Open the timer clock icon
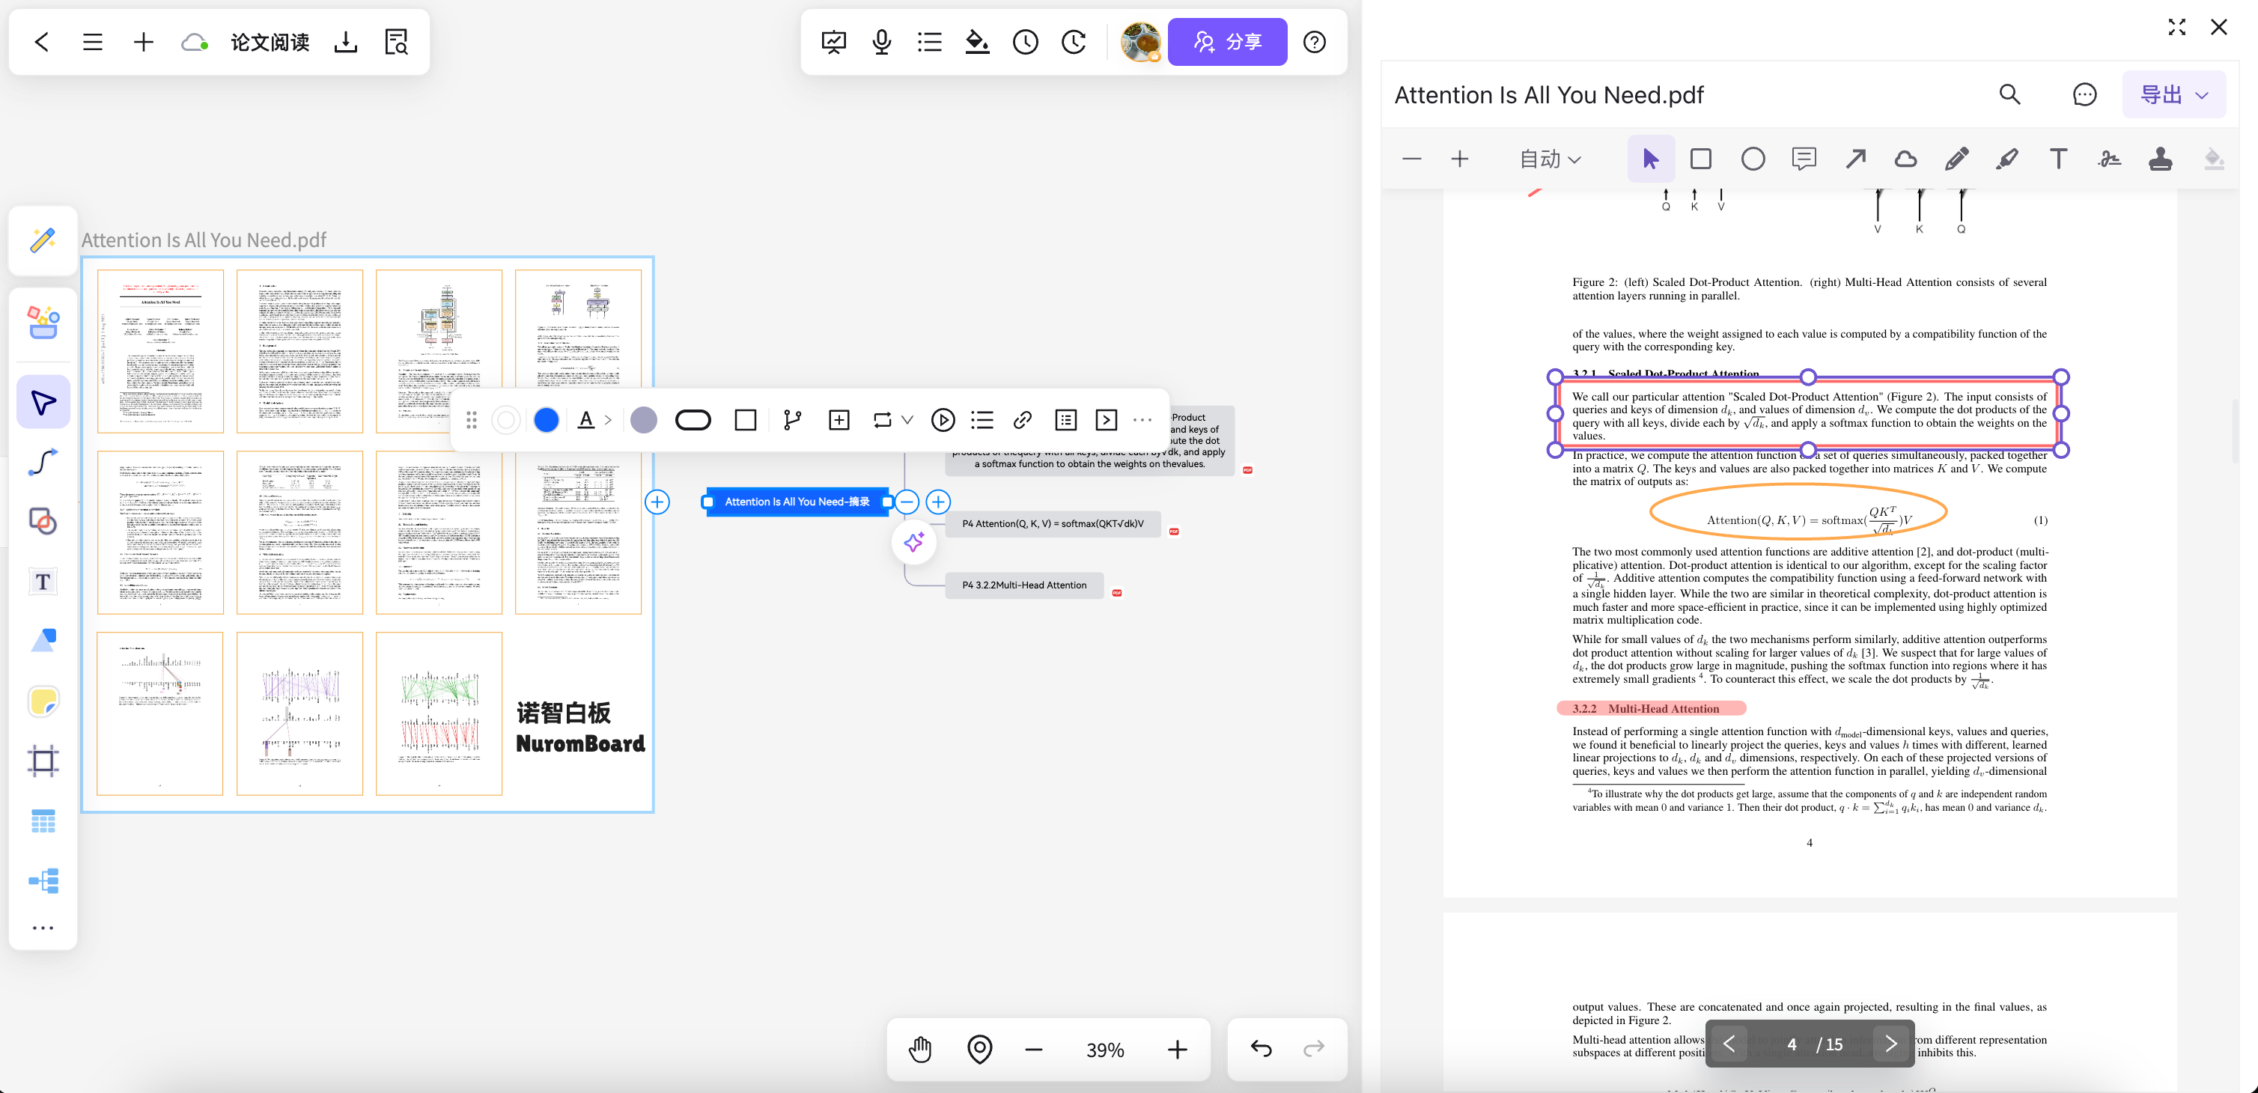Viewport: 2258px width, 1093px height. point(1026,41)
